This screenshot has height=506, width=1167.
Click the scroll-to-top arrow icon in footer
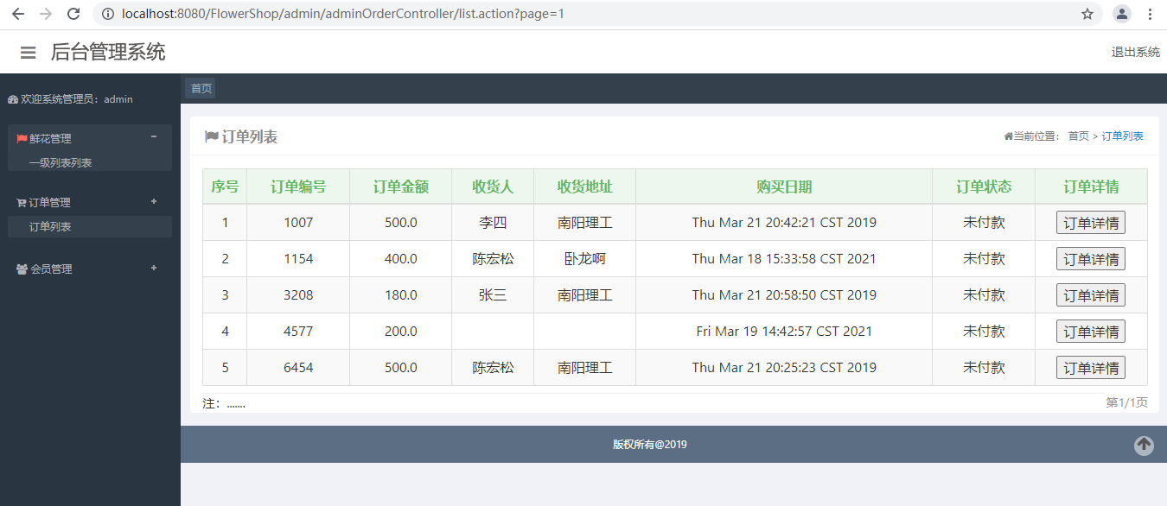[1144, 446]
